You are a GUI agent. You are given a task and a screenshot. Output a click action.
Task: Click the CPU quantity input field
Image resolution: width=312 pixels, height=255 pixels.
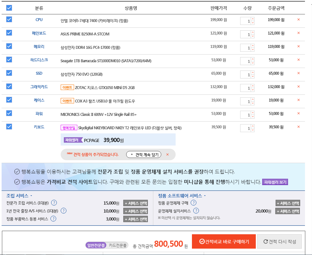click(x=245, y=21)
